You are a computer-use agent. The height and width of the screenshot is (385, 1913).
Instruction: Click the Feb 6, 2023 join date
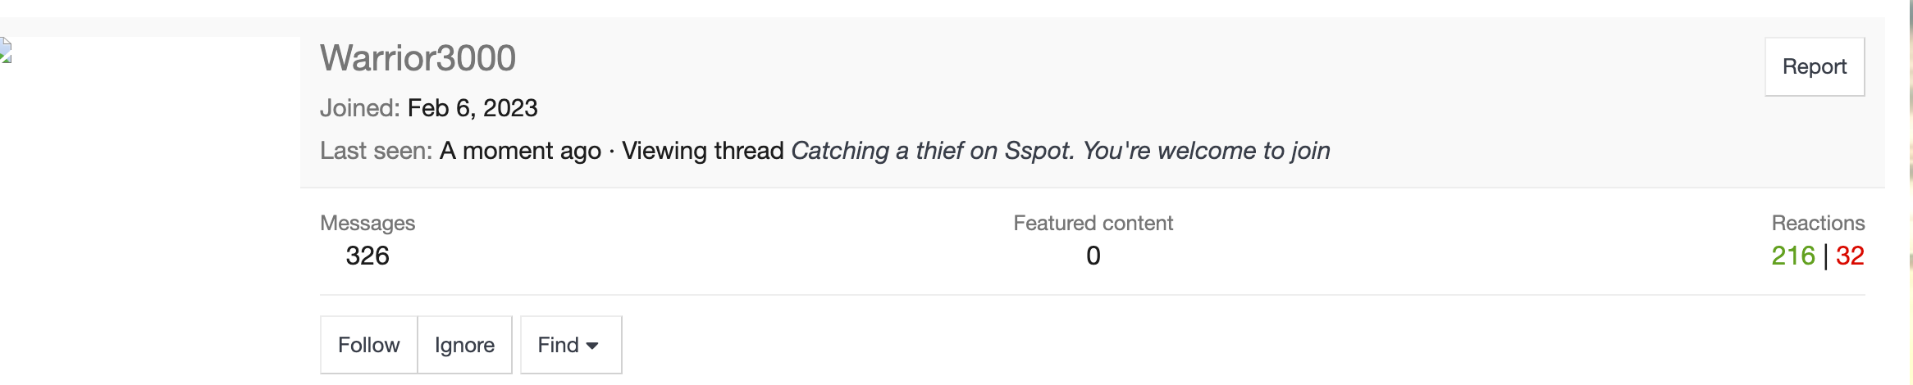(x=473, y=108)
